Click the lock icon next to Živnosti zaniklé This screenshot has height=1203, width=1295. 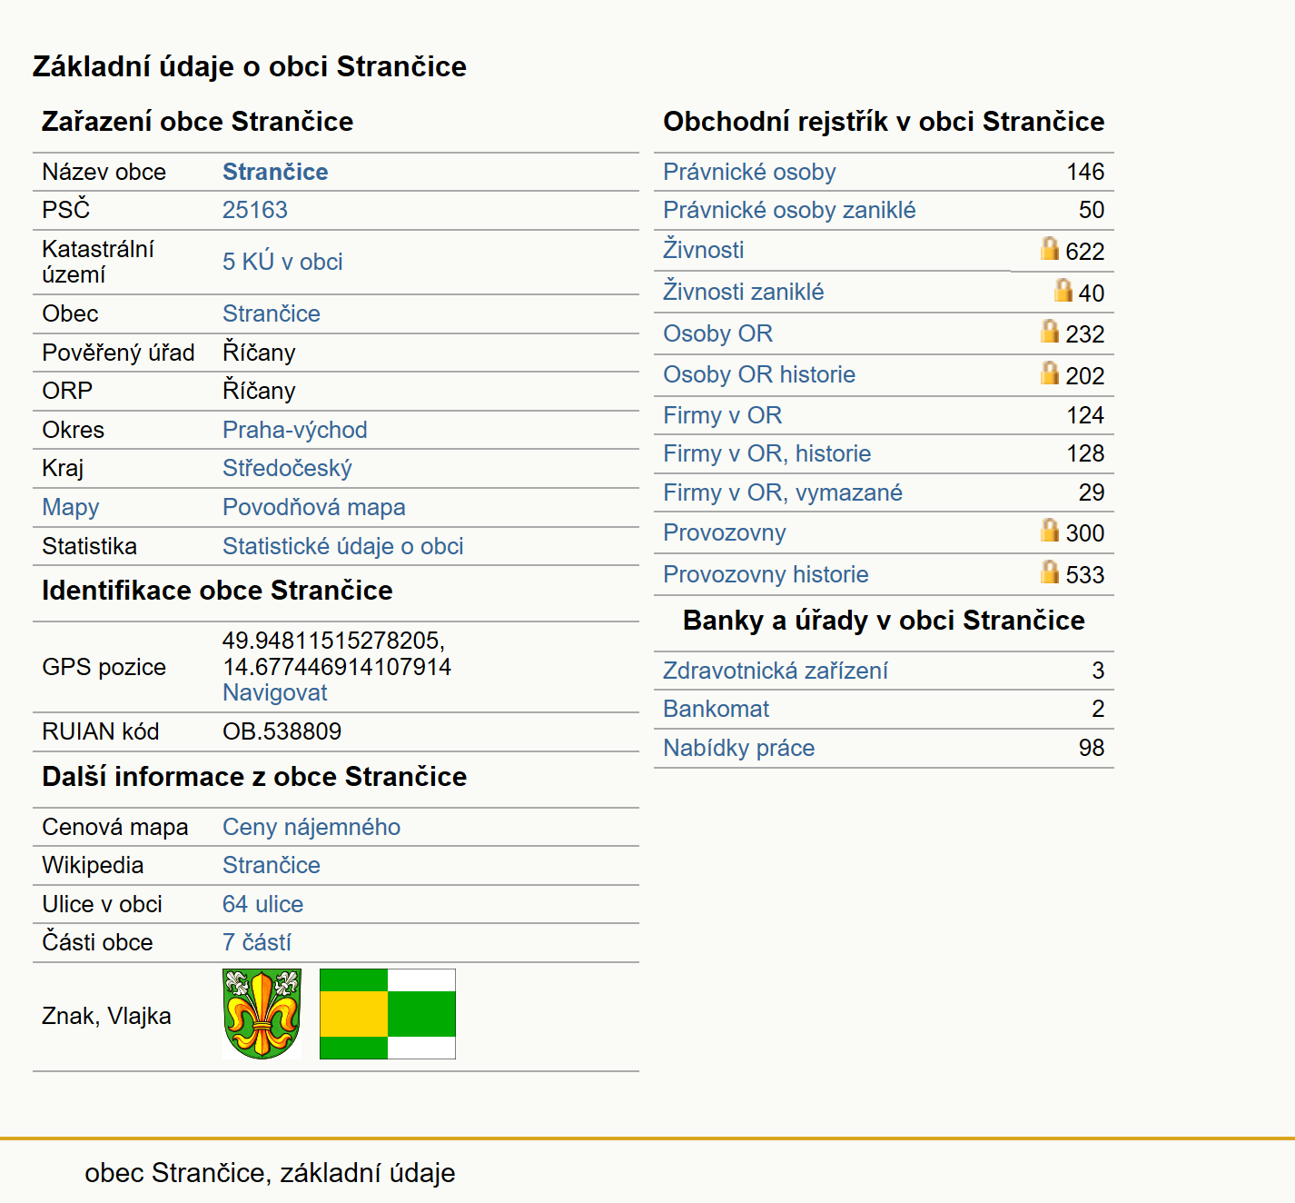pos(1063,291)
